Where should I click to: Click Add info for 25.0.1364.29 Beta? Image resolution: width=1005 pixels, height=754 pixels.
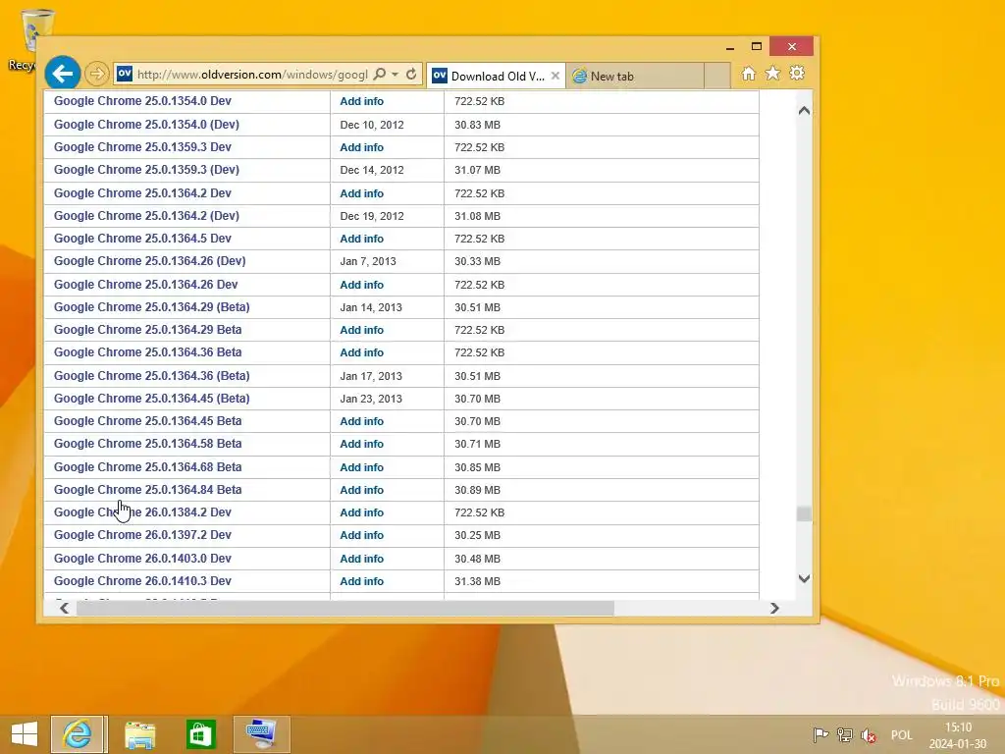tap(361, 330)
